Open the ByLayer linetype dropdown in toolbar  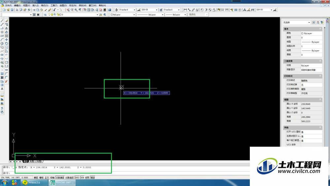point(162,15)
